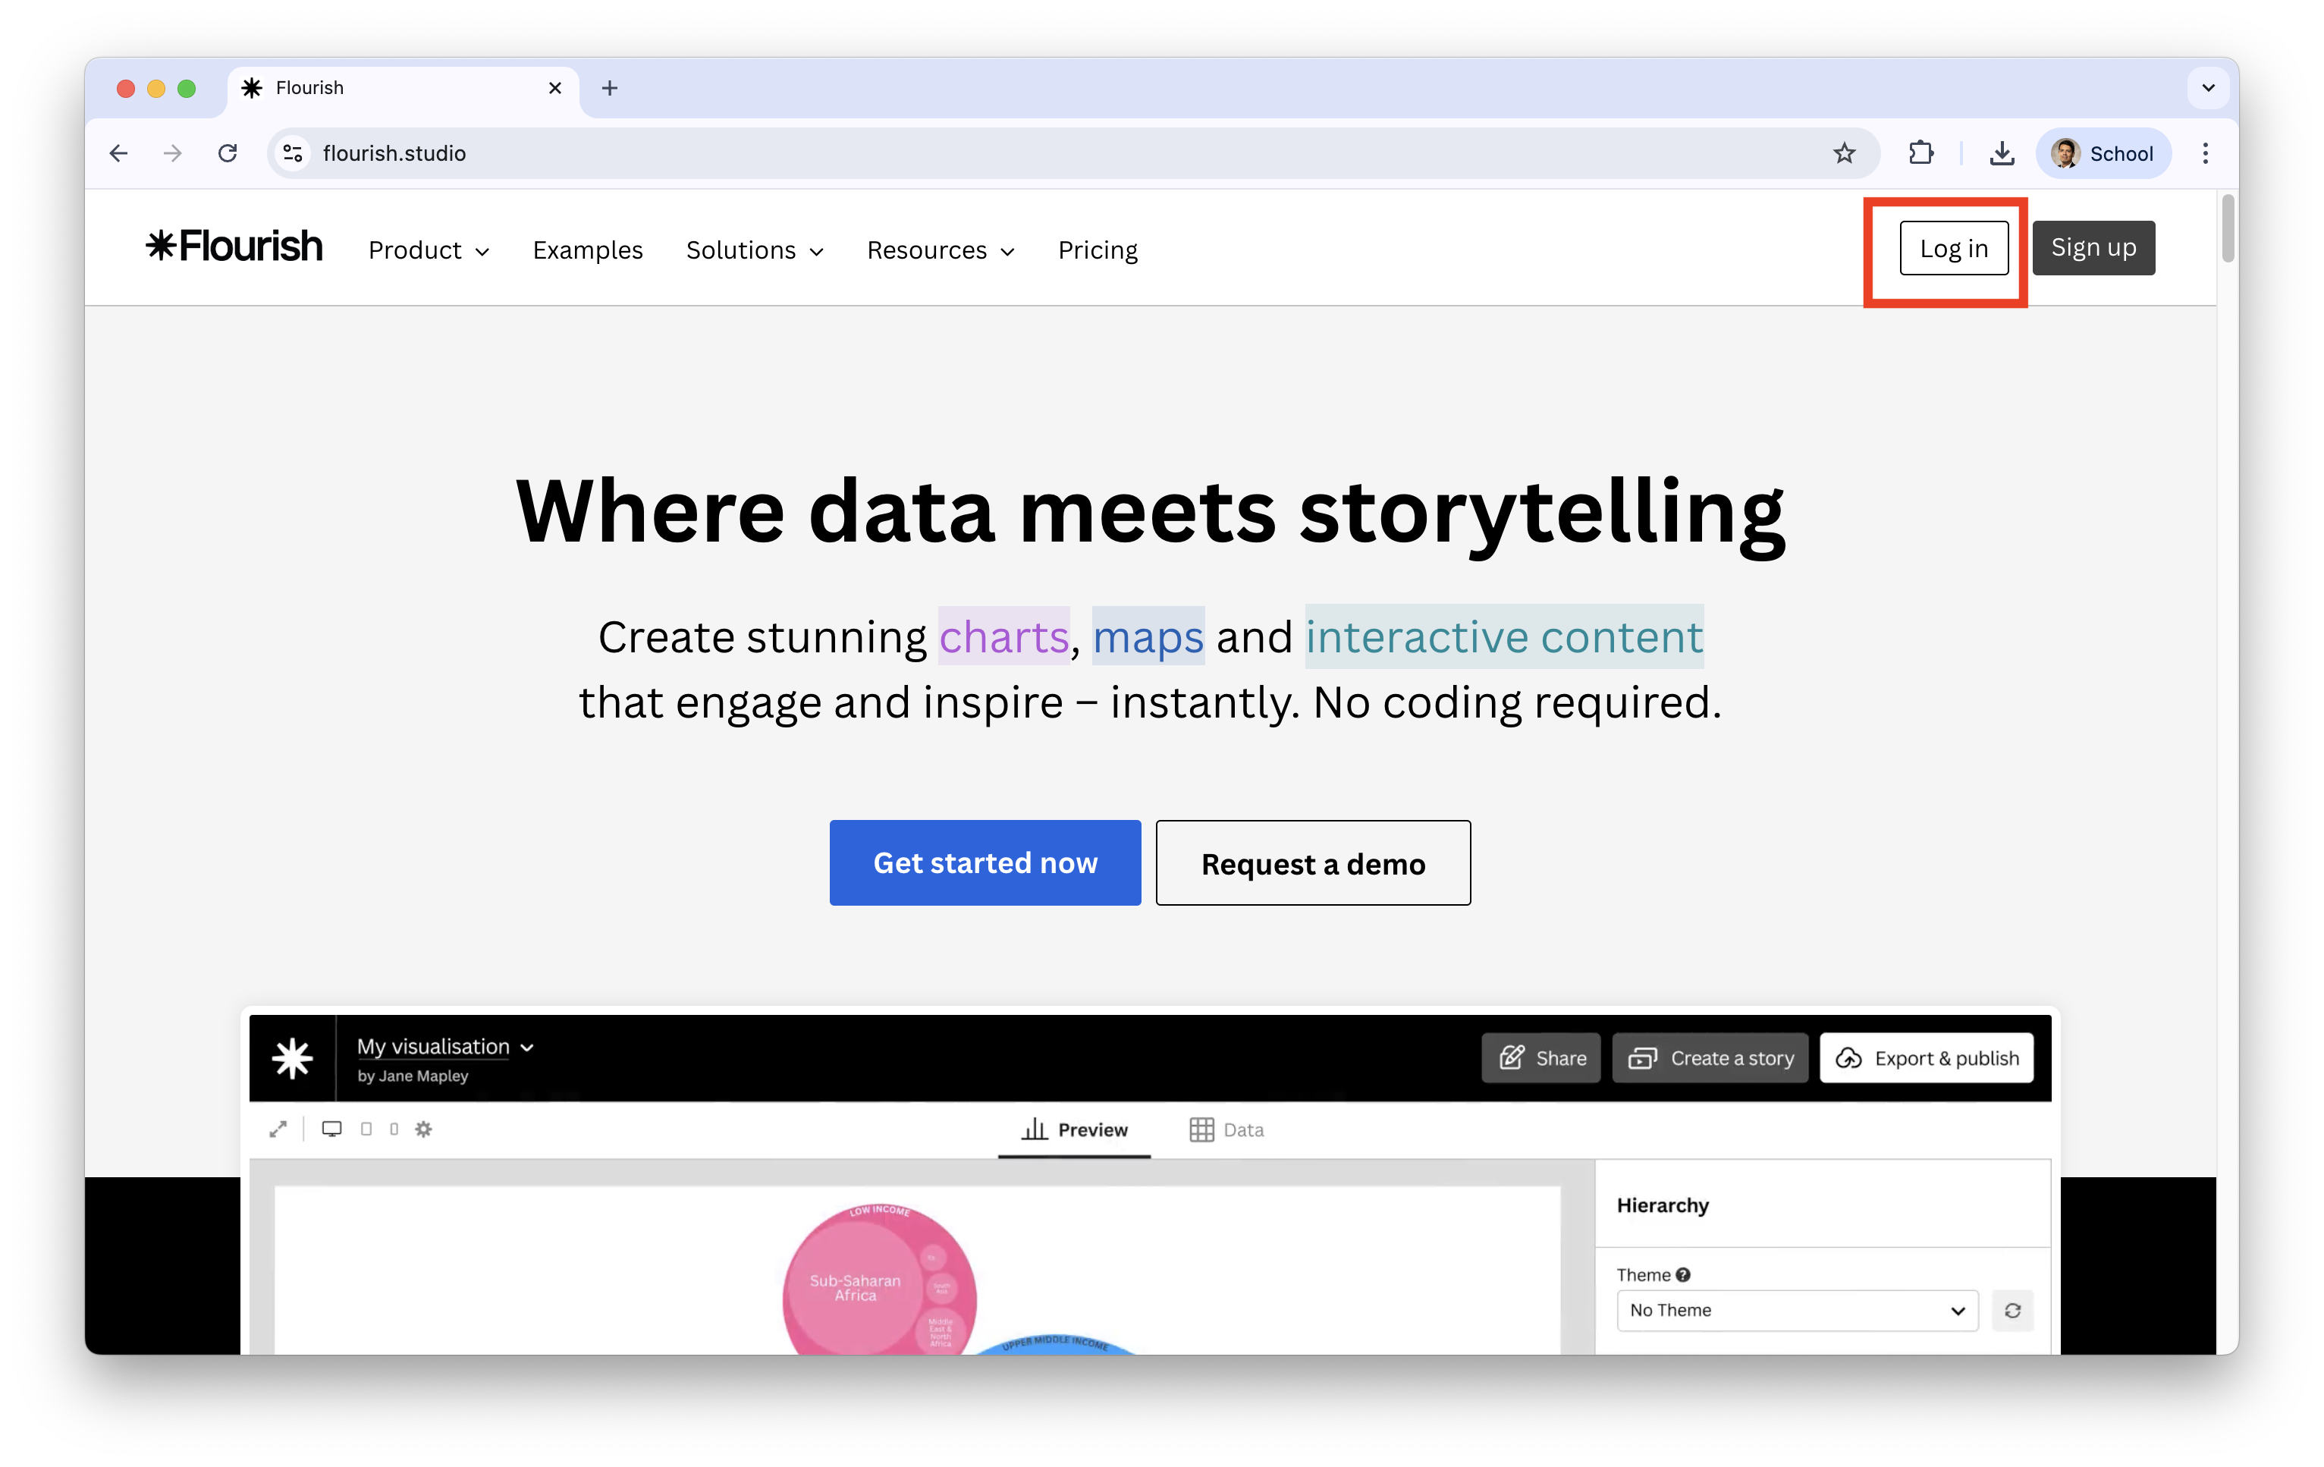Click the downloads icon in toolbar
Viewport: 2324px width, 1467px height.
click(2002, 153)
